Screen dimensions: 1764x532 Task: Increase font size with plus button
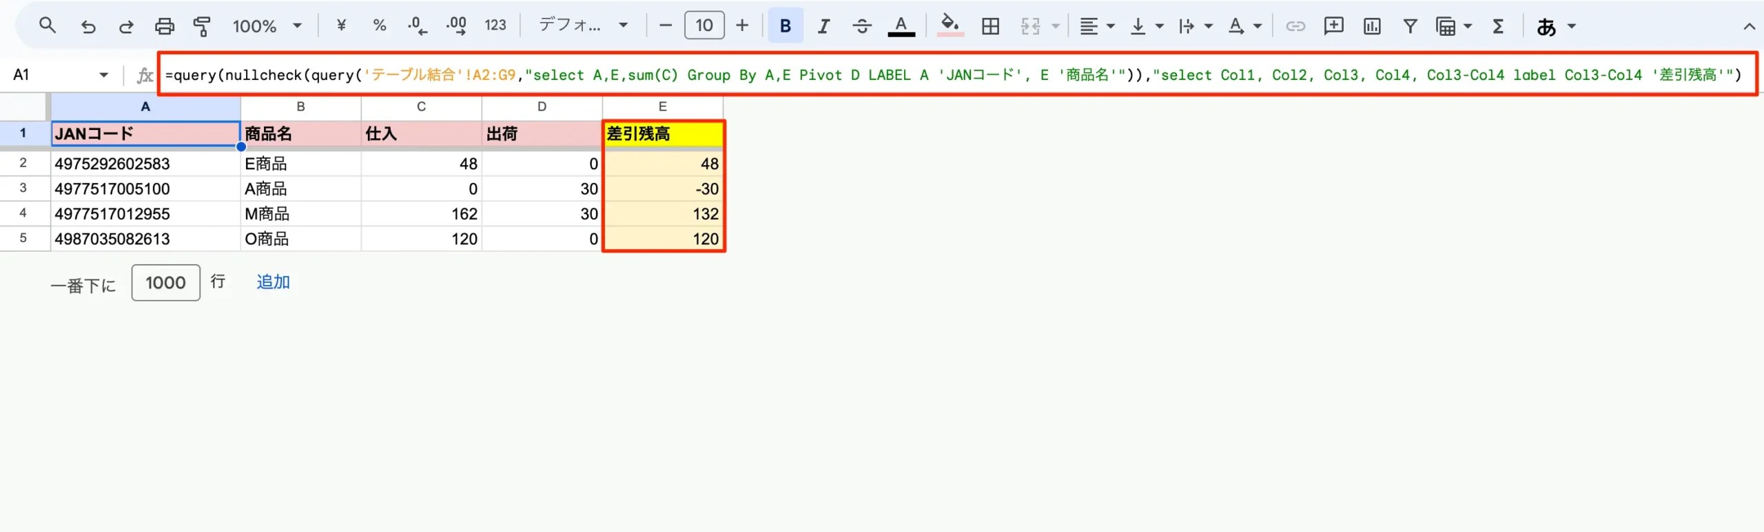[x=742, y=26]
